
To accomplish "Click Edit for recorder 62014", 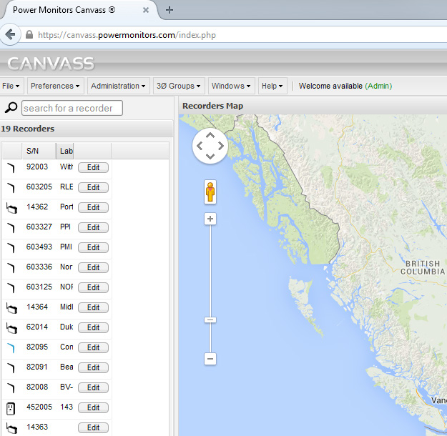I will (93, 327).
